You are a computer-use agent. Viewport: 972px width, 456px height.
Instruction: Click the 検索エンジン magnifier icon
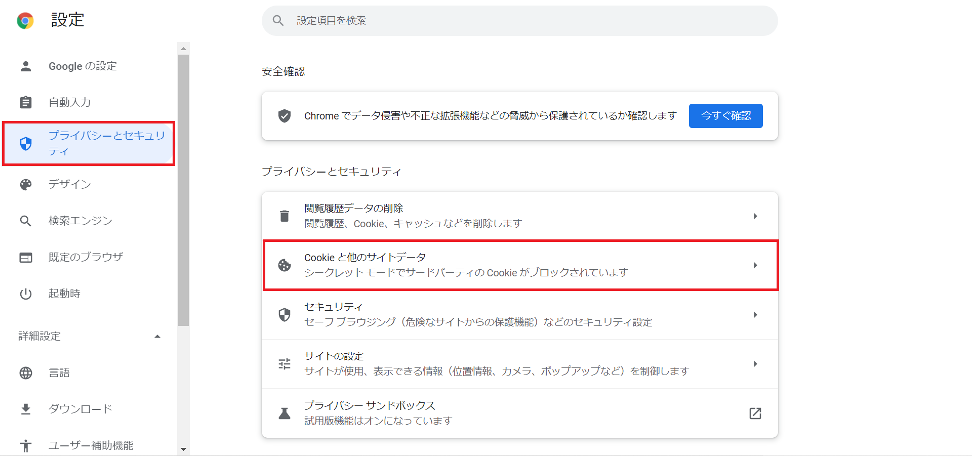tap(25, 220)
